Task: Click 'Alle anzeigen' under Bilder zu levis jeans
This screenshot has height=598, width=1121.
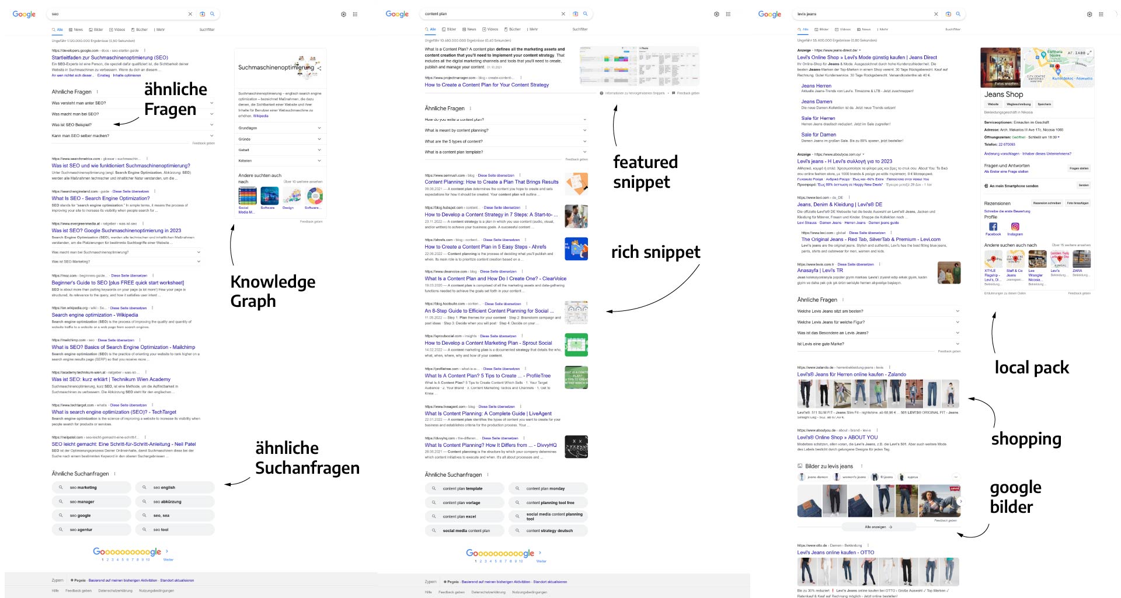Action: pos(878,527)
